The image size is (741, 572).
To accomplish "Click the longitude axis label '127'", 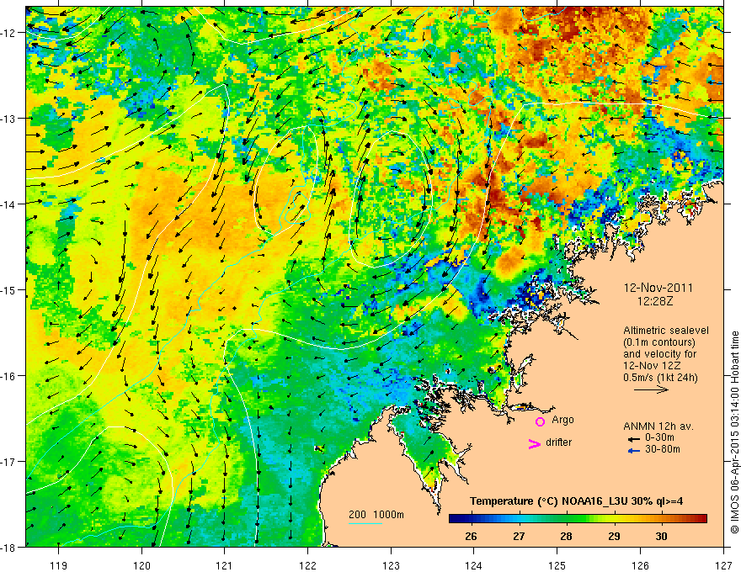I will (x=723, y=565).
